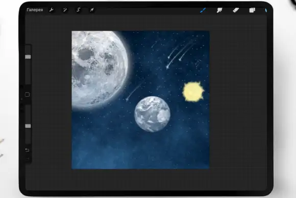
Task: Adjust the brush size slider
Action: [x=28, y=57]
